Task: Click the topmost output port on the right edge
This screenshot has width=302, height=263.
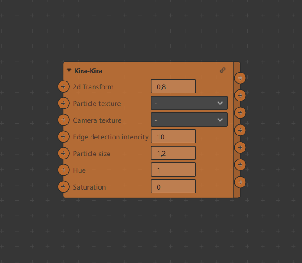Action: [x=240, y=78]
